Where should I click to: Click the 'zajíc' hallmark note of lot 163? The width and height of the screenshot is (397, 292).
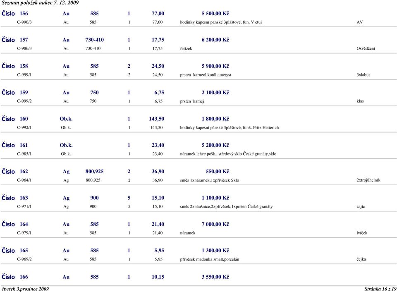[x=361, y=206]
